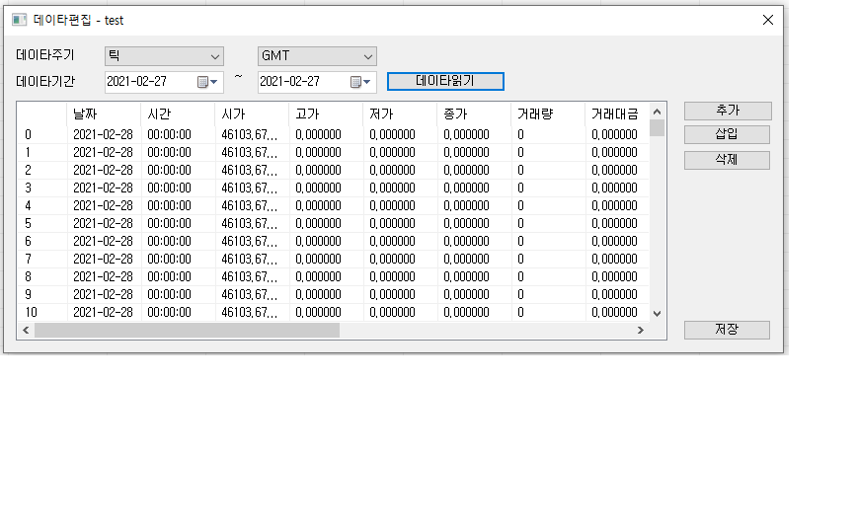Viewport: 856px width, 531px height.
Task: Click the scroll right arrow of the table
Action: 640,331
